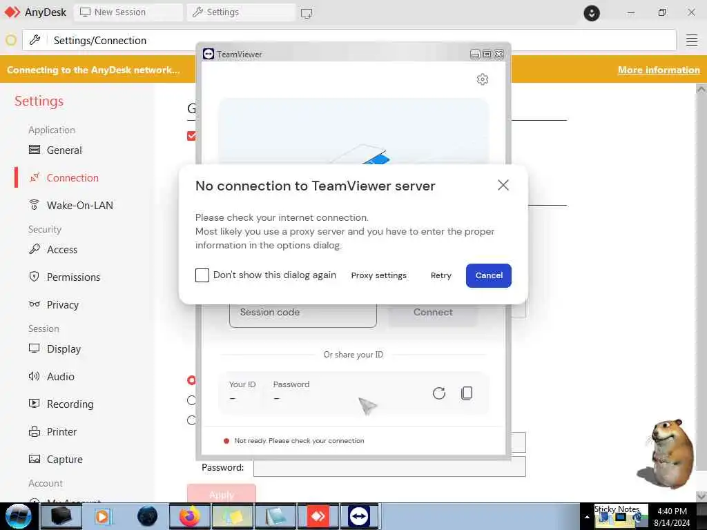Click the Access key icon
Image resolution: width=707 pixels, height=530 pixels.
(x=35, y=248)
